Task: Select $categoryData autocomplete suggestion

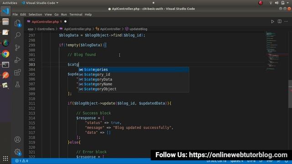Action: pyautogui.click(x=134, y=79)
